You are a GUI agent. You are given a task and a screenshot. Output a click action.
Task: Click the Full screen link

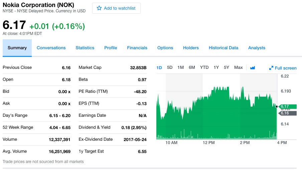tap(285, 68)
